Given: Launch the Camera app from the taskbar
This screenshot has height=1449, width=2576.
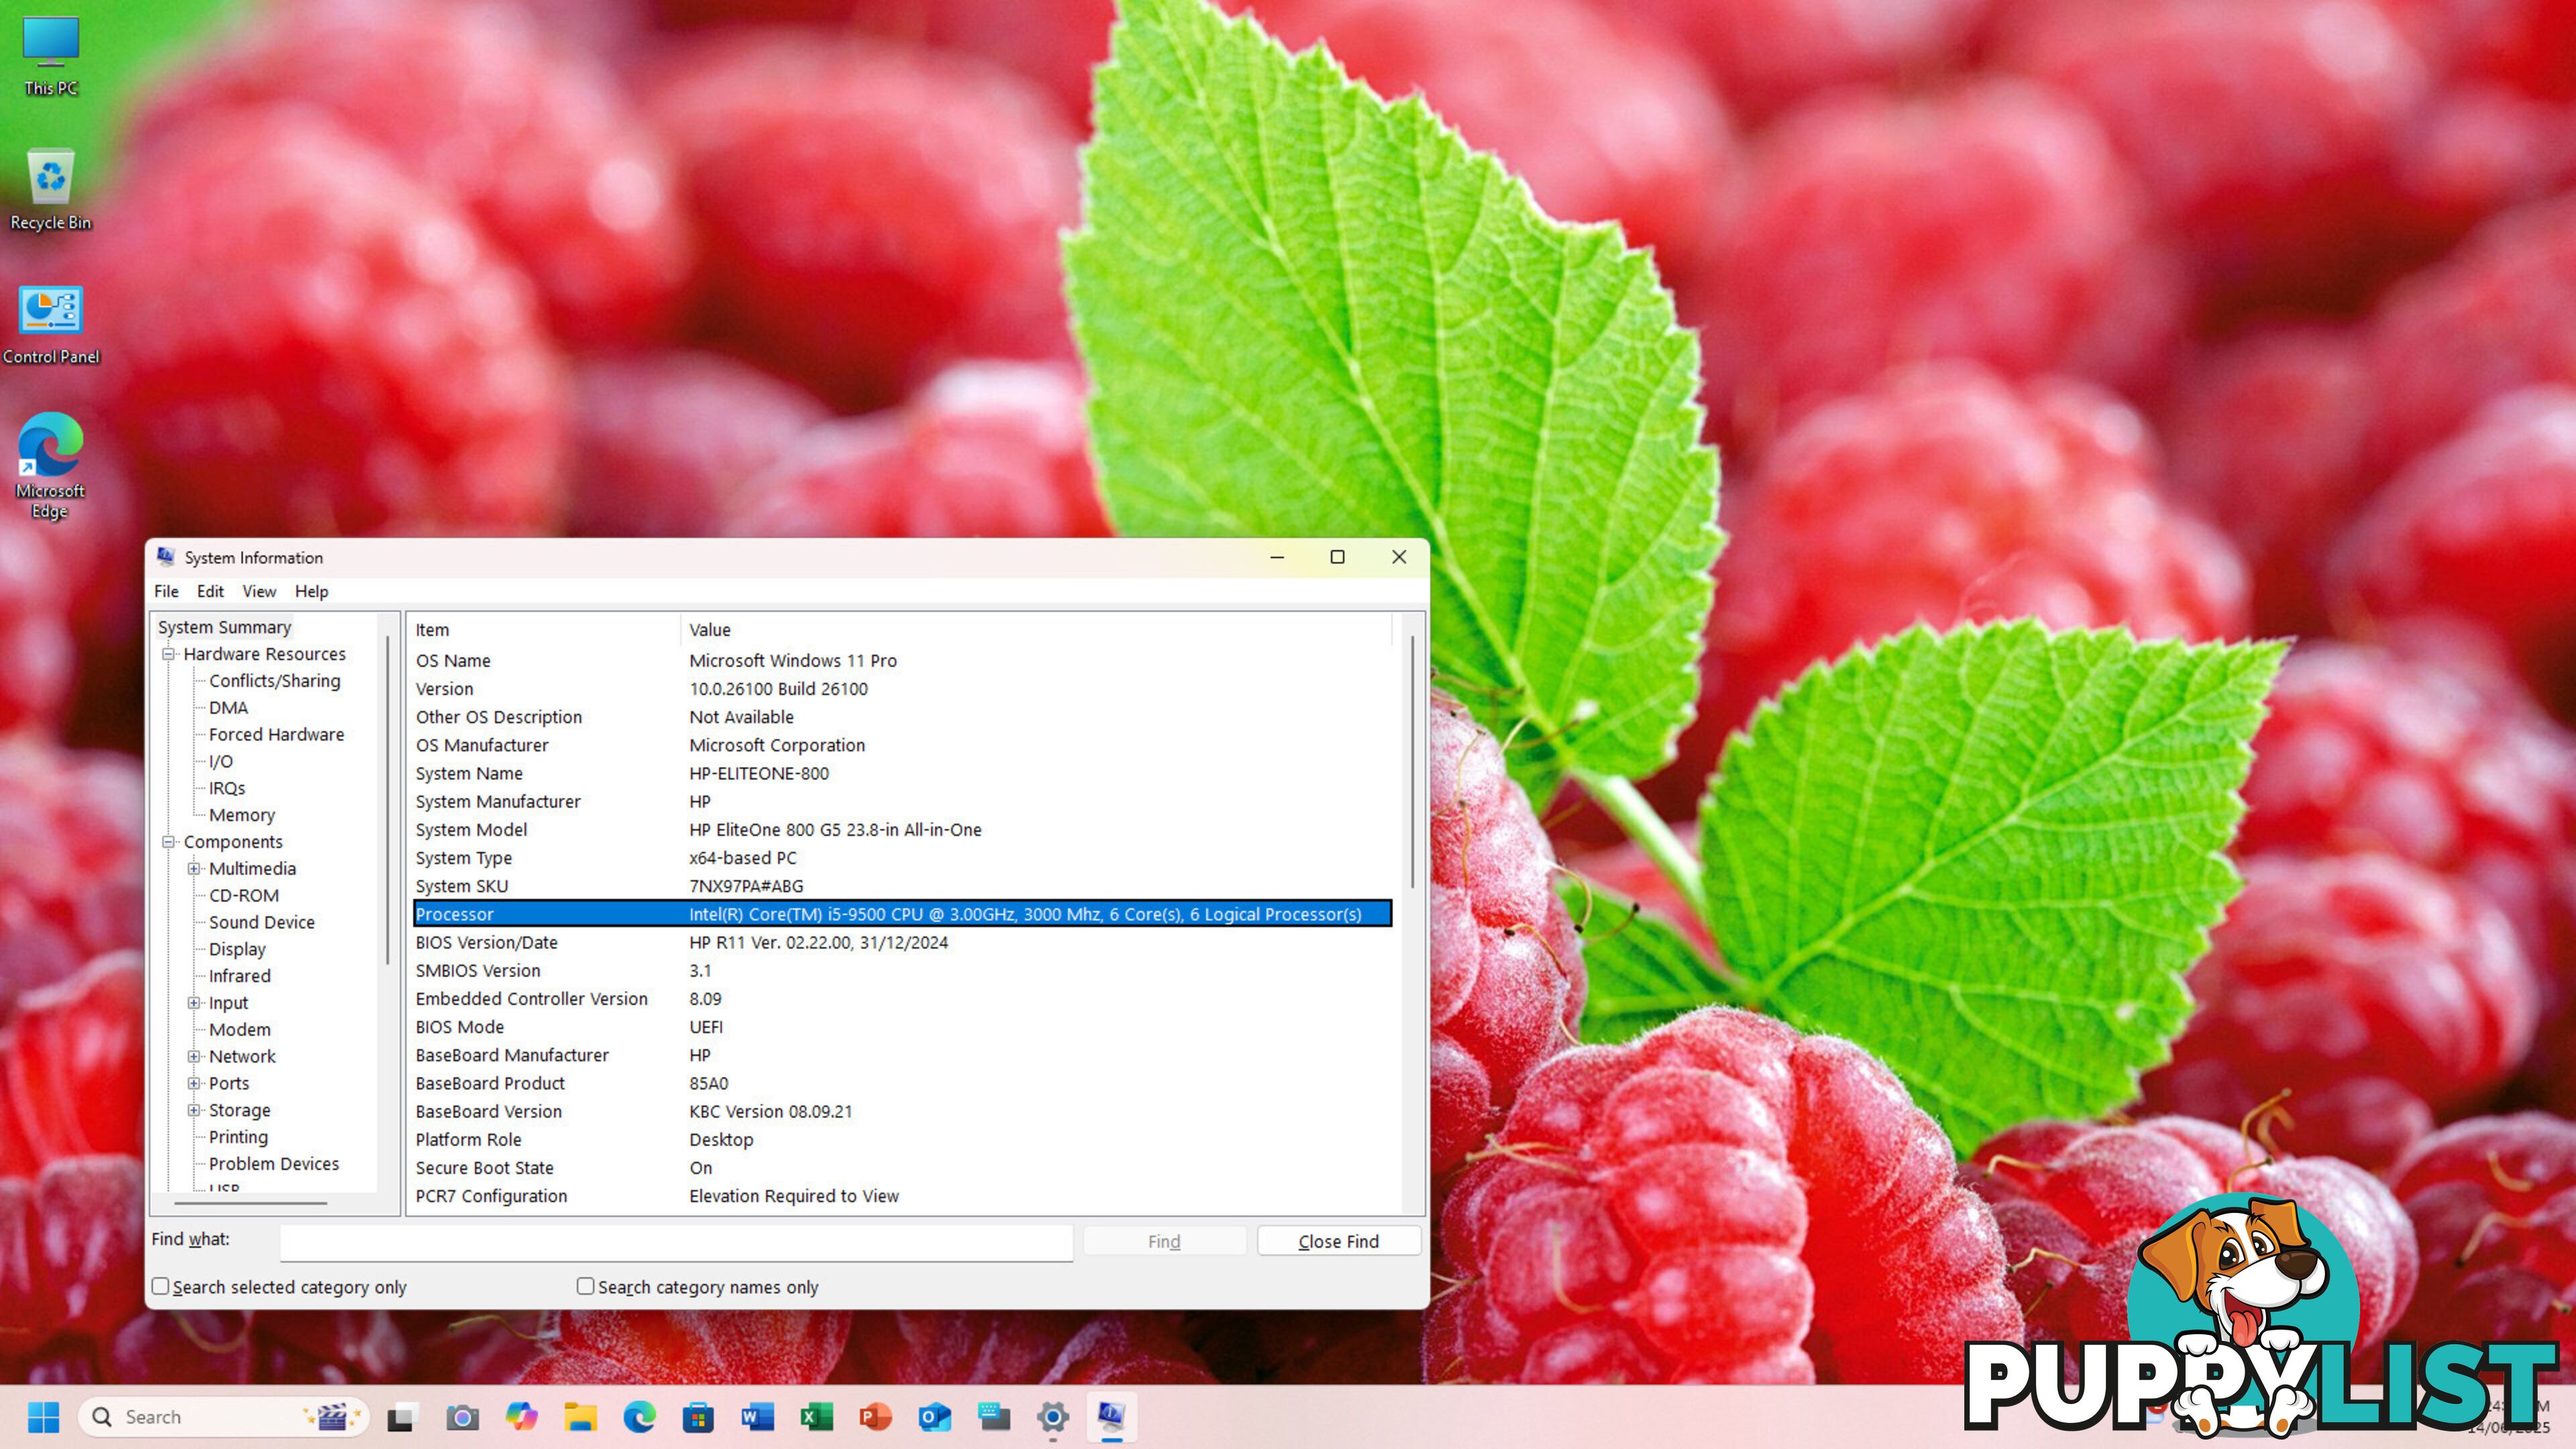Looking at the screenshot, I should tap(461, 1417).
